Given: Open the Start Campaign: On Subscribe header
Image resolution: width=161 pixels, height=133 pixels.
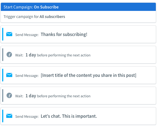Looking at the screenshot, I should coord(78,7).
